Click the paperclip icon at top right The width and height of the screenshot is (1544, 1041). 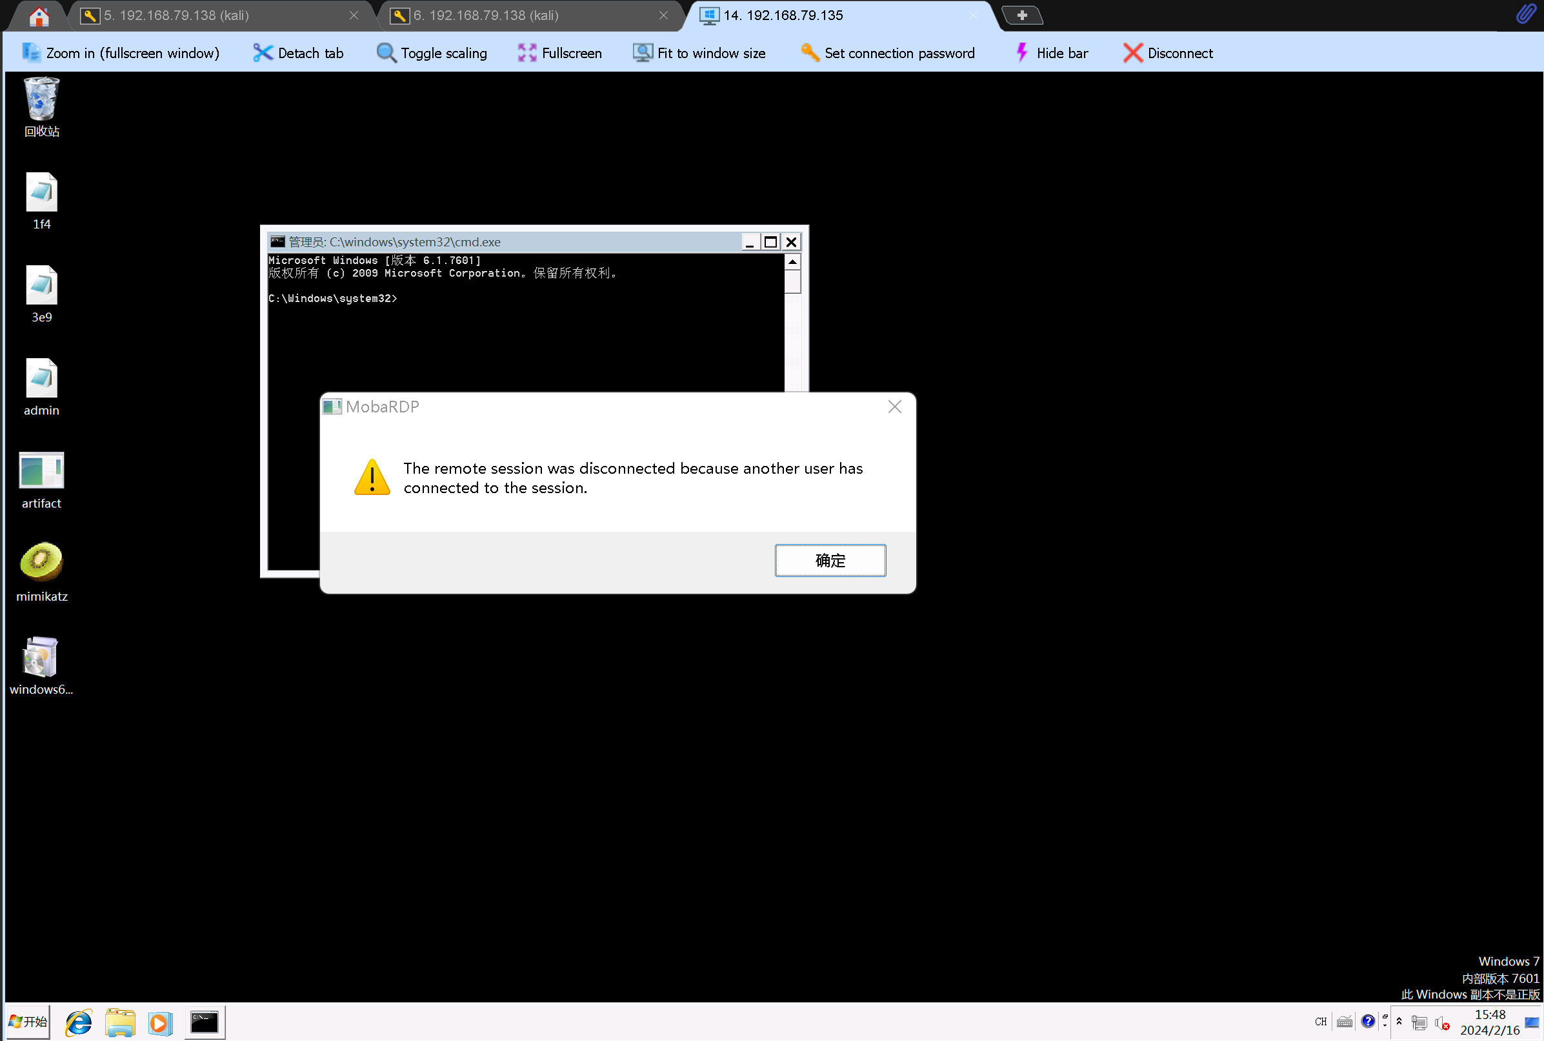1525,15
